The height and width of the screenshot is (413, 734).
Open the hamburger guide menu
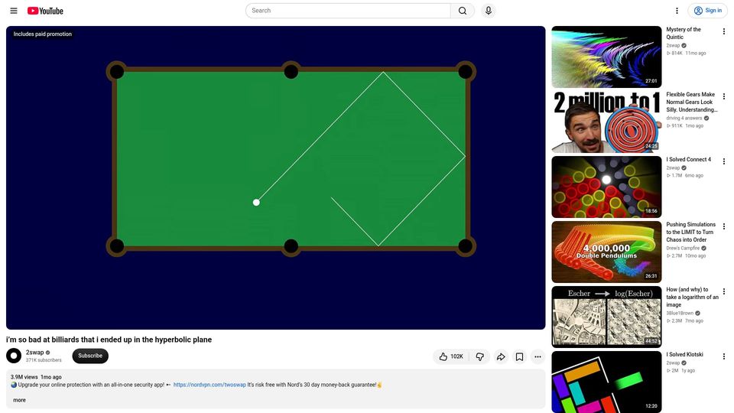[14, 11]
